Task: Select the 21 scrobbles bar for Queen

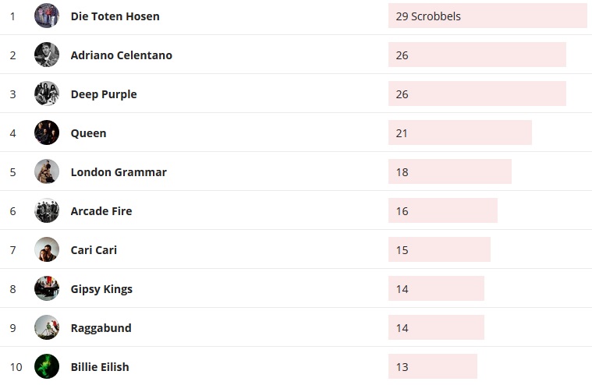Action: [x=459, y=132]
